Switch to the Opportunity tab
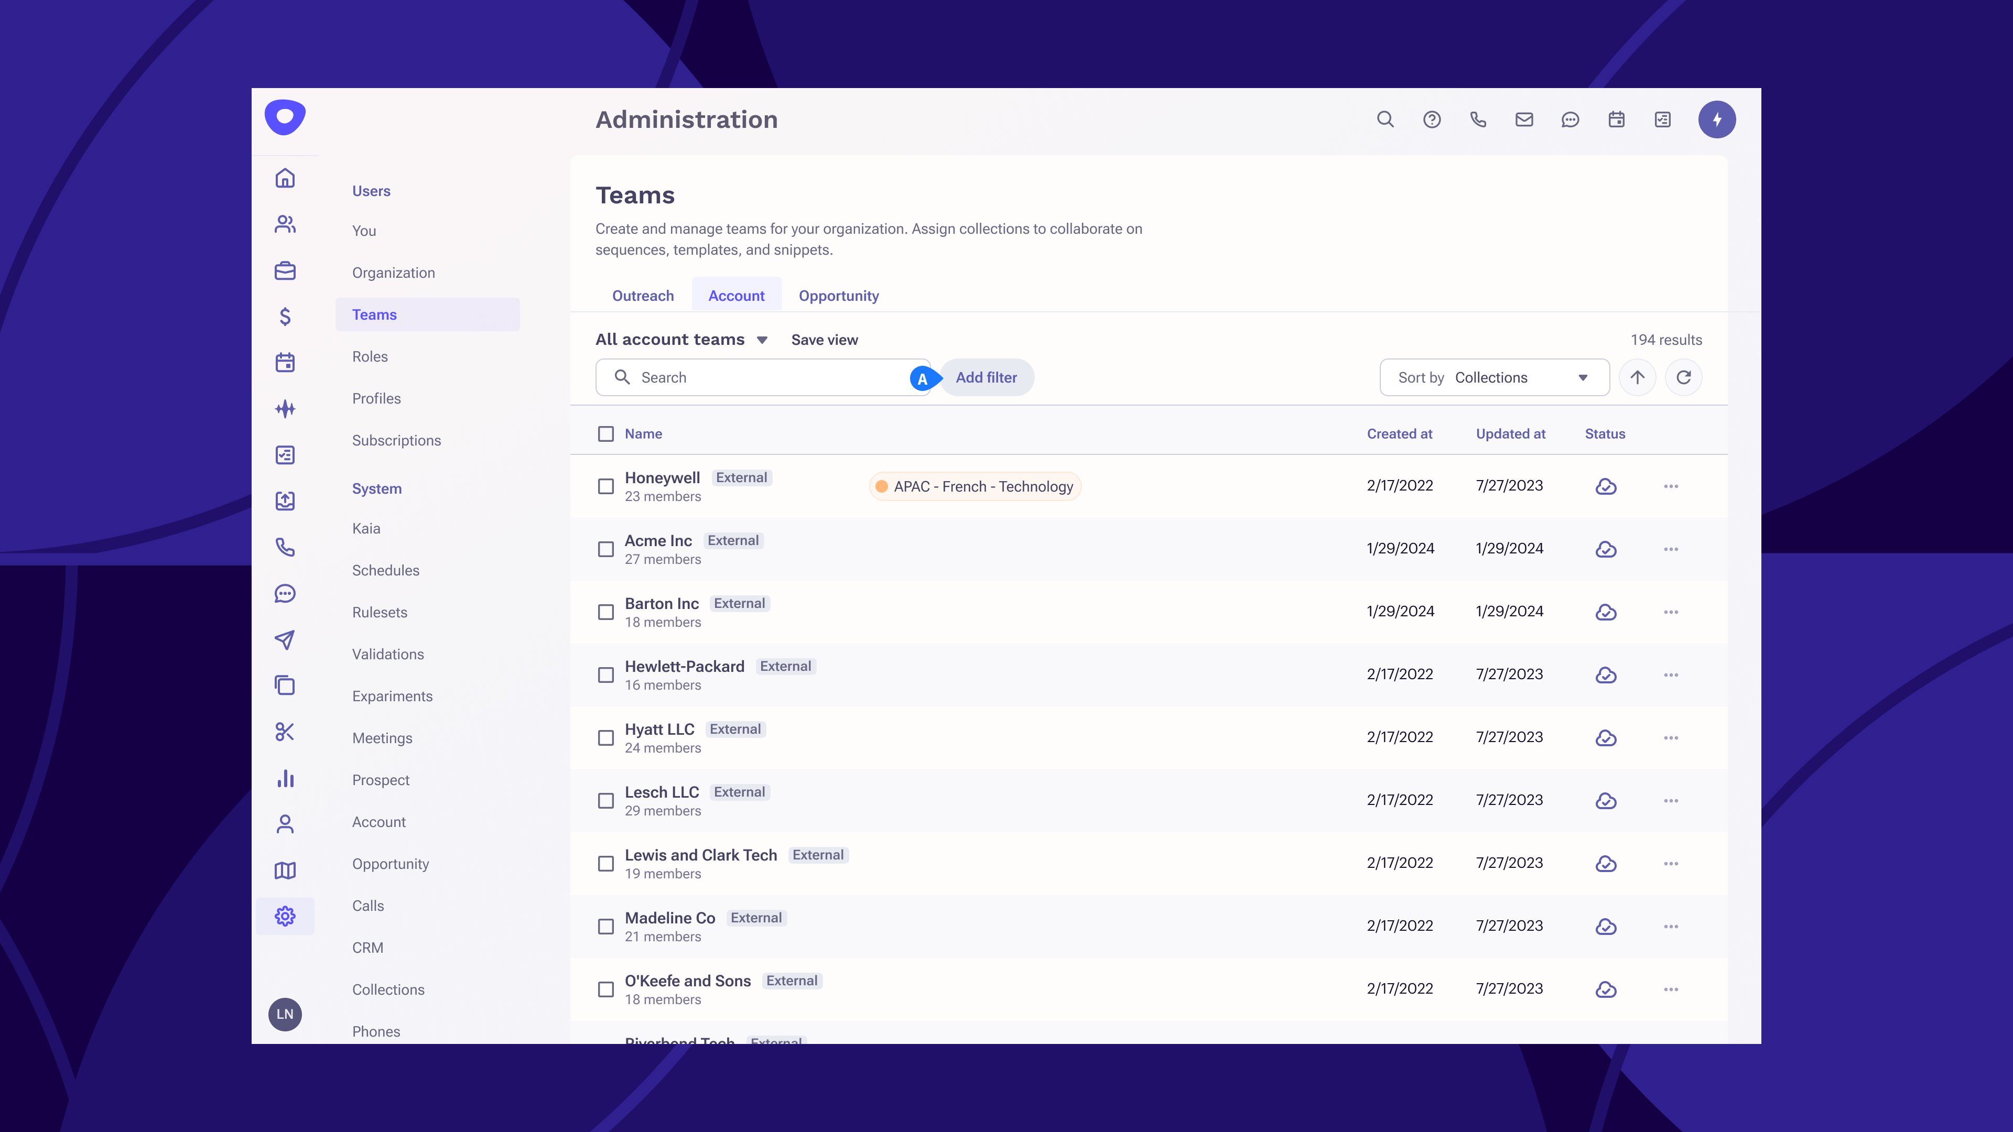The image size is (2013, 1132). [x=839, y=295]
